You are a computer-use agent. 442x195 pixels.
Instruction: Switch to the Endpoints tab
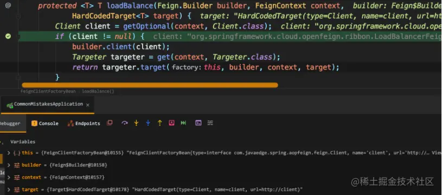click(84, 123)
